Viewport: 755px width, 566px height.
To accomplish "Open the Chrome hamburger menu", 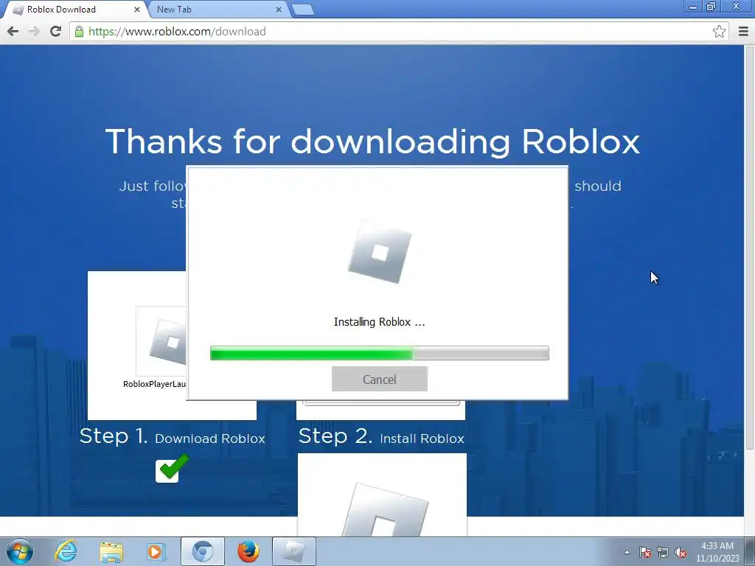I will (743, 31).
